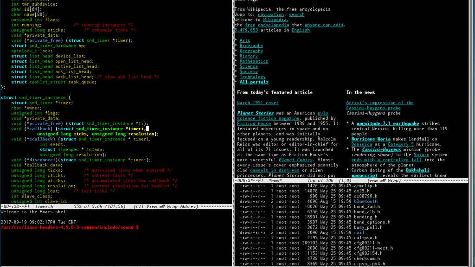
Task: Follow the navigation link after Jump to
Action: (x=271, y=14)
